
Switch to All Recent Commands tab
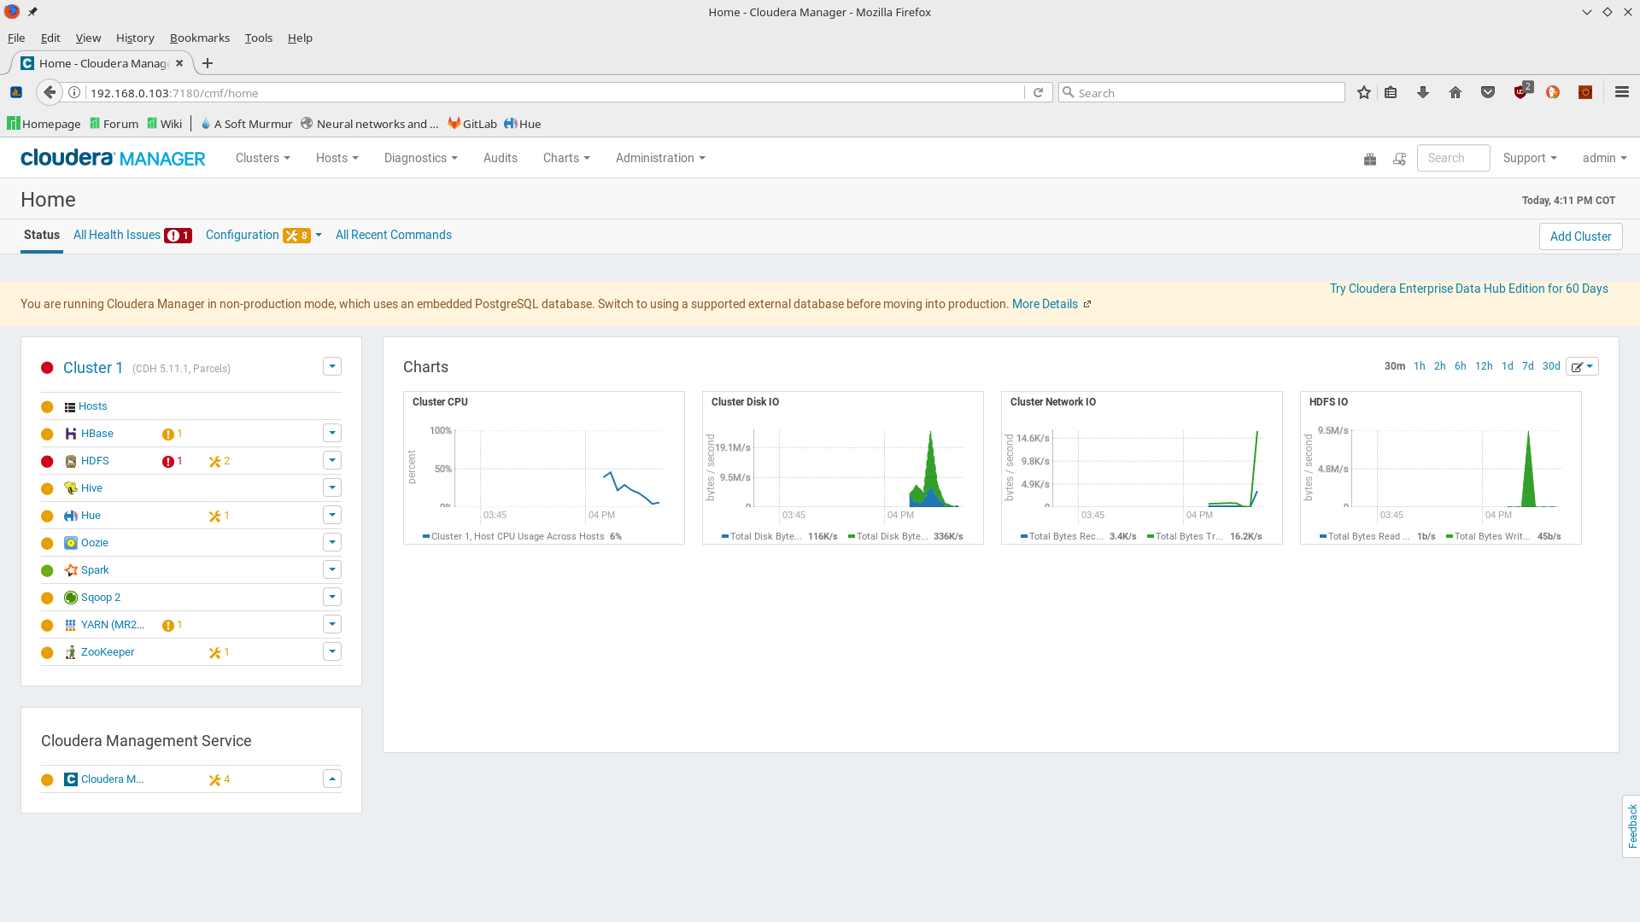click(394, 235)
